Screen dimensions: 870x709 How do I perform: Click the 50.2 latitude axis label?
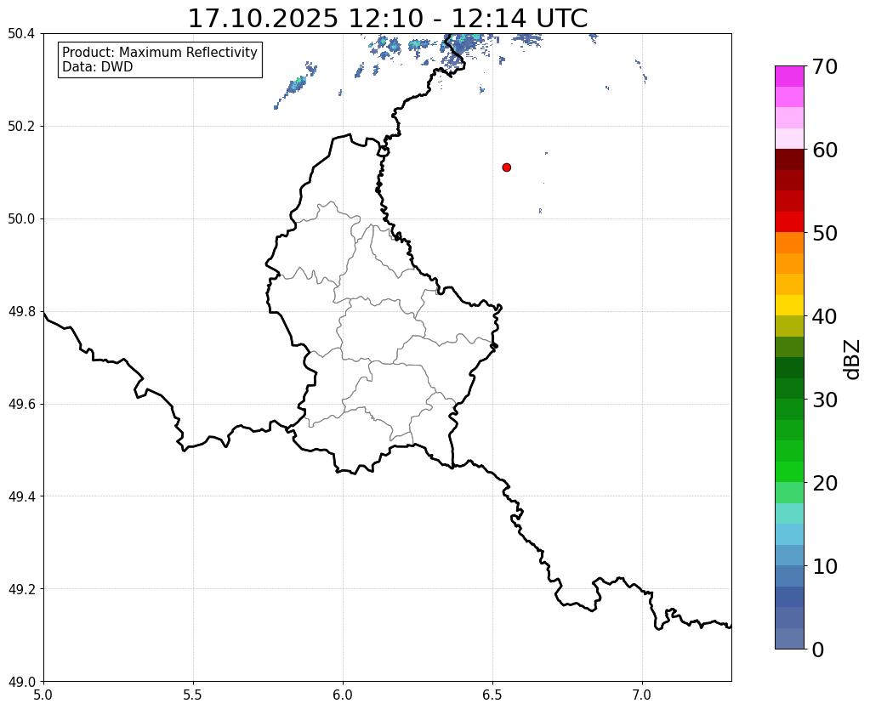(21, 127)
